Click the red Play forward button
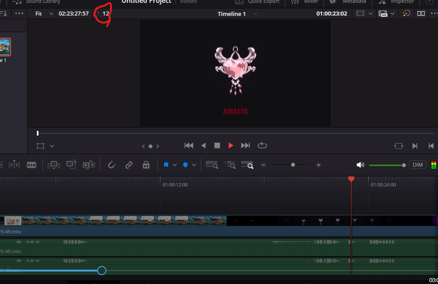Screen dimensions: 438x284 point(231,146)
